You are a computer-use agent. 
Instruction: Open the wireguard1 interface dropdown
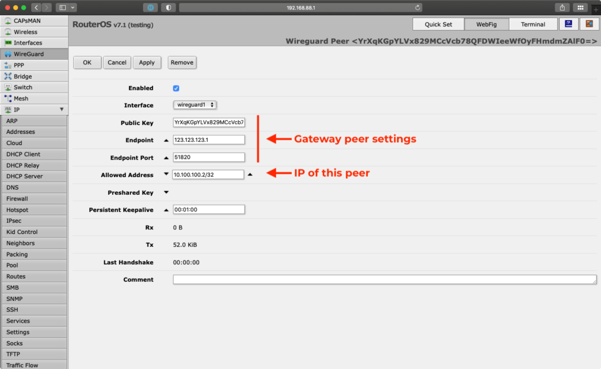195,105
